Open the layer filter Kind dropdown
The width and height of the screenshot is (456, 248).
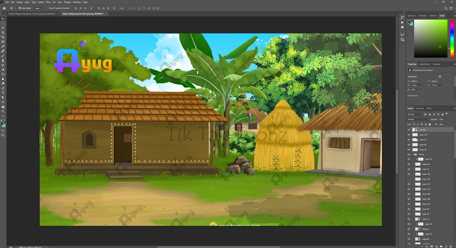click(x=415, y=114)
